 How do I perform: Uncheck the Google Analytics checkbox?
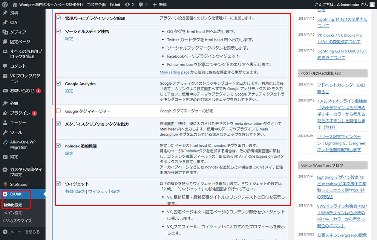tap(58, 84)
